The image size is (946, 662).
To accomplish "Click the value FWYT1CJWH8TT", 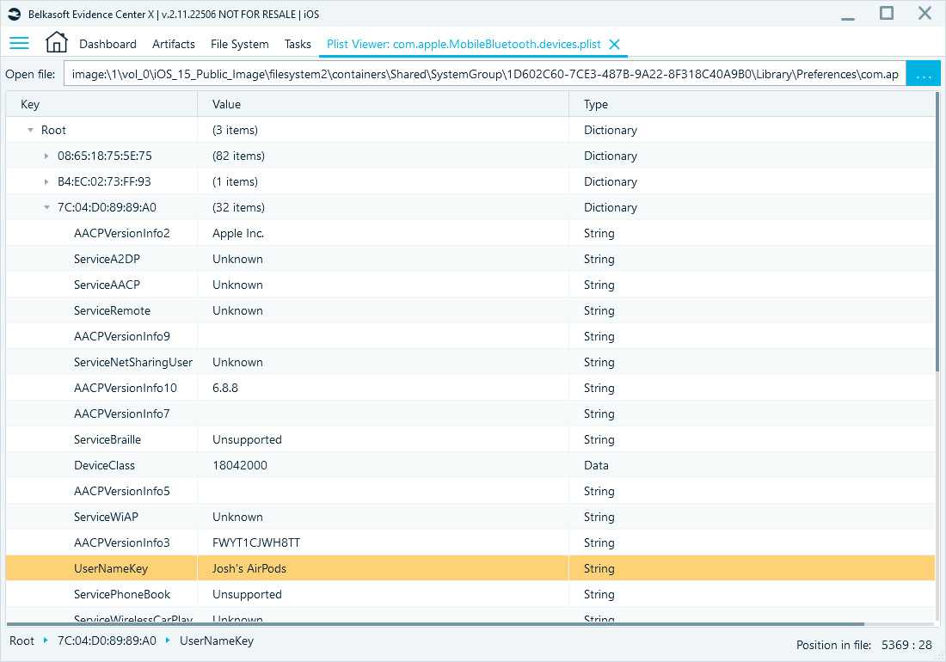I will pyautogui.click(x=255, y=543).
